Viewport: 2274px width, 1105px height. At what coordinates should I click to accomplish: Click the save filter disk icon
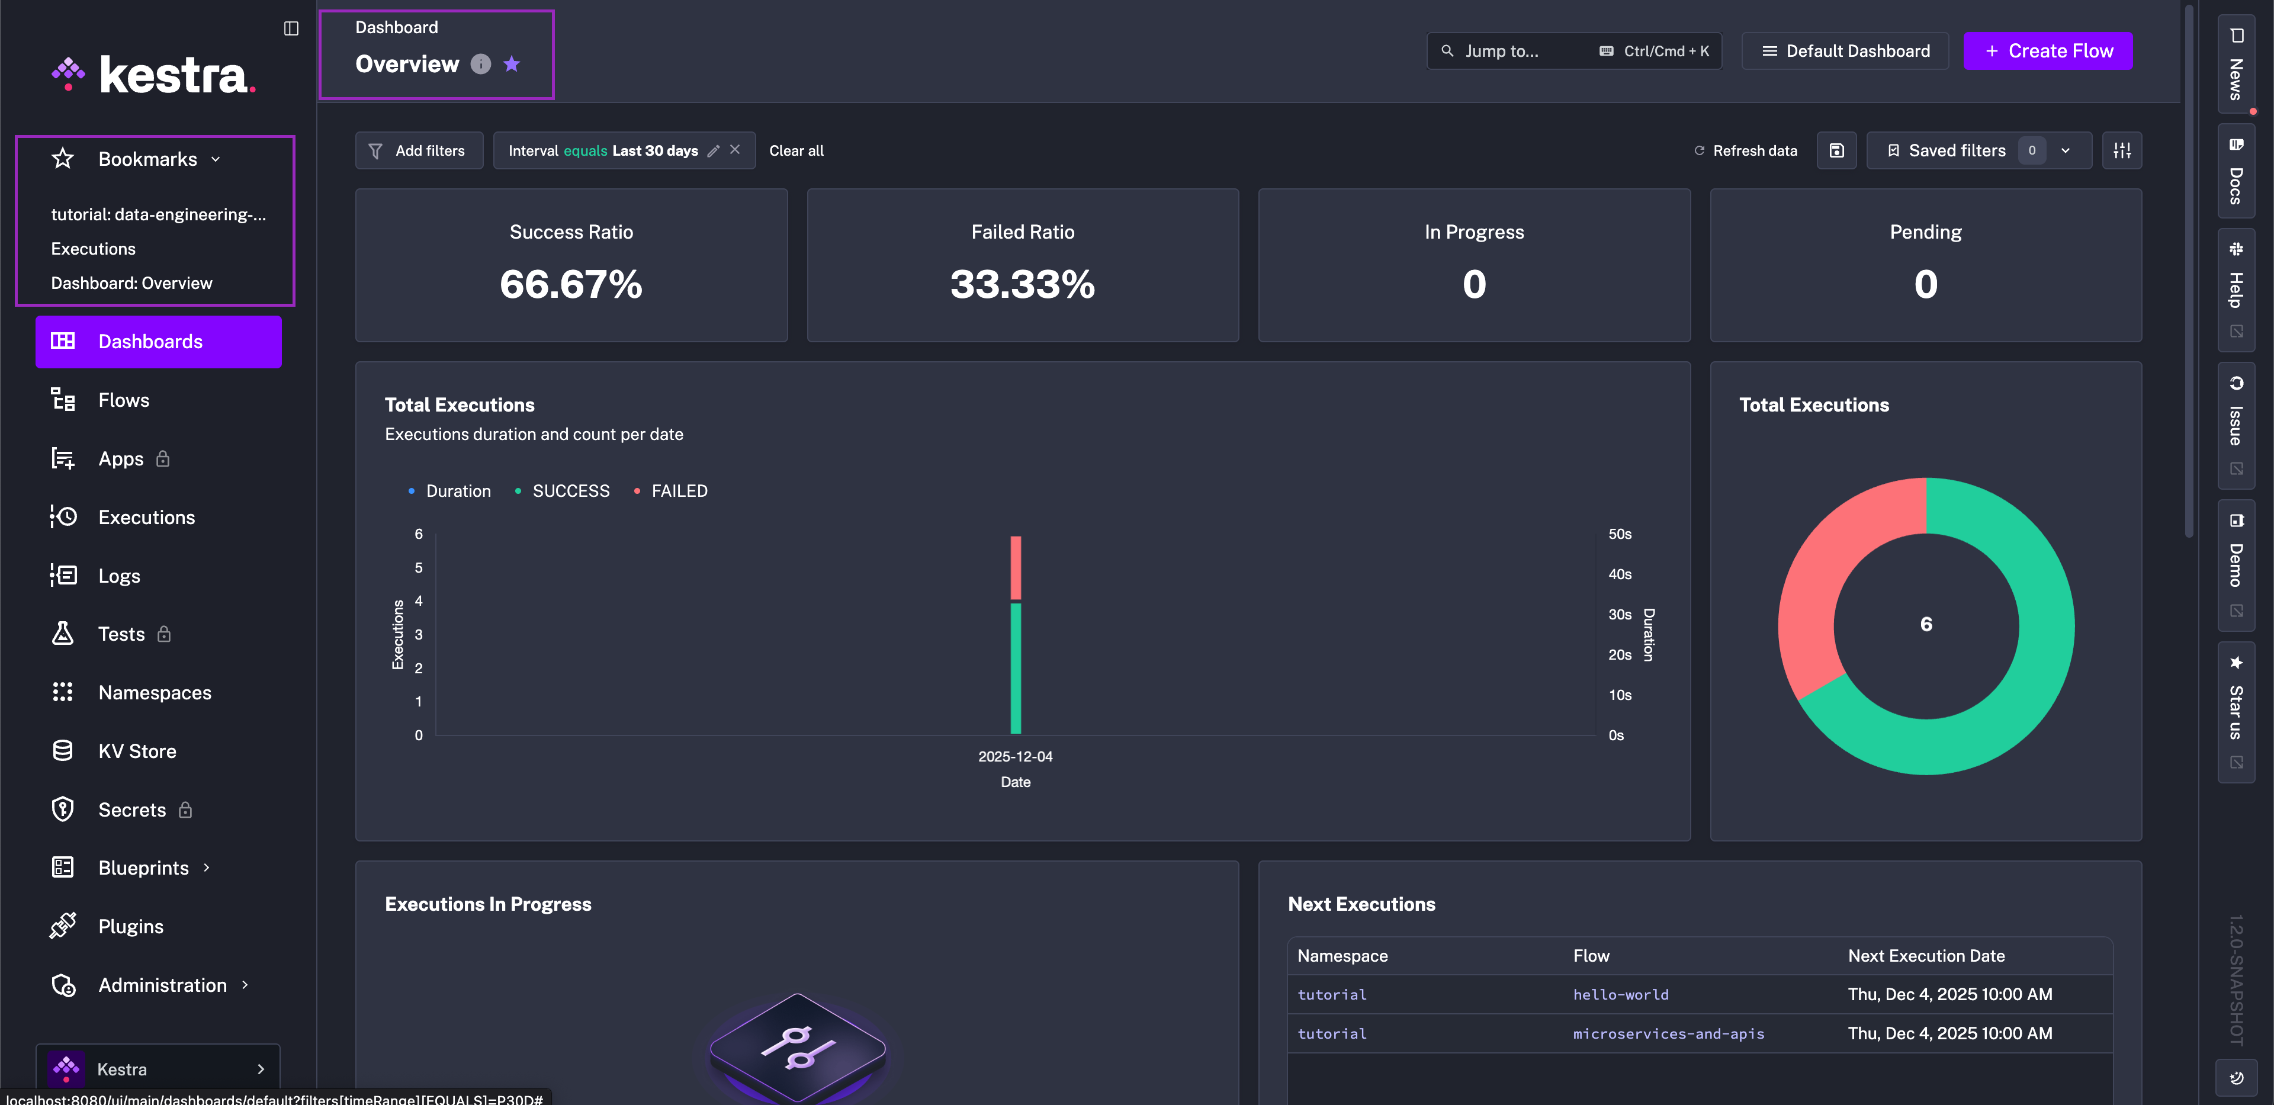click(x=1836, y=151)
